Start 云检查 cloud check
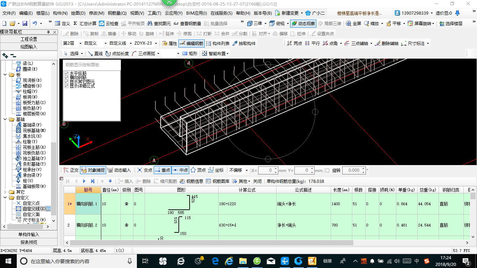Image resolution: width=477 pixels, height=268 pixels. pyautogui.click(x=109, y=23)
